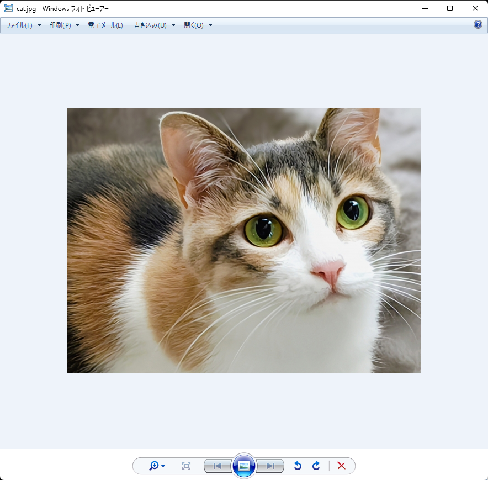The image size is (488, 480).
Task: Rotate the photo counterclockwise
Action: 297,466
